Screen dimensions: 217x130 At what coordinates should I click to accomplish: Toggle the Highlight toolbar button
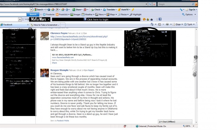[135, 15]
